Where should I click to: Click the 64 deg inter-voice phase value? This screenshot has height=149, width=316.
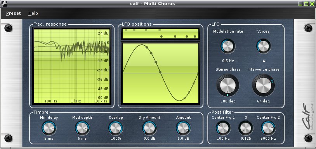(x=264, y=101)
